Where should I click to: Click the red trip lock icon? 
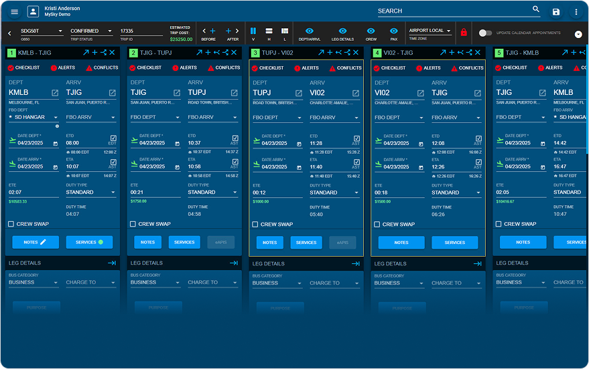click(464, 32)
